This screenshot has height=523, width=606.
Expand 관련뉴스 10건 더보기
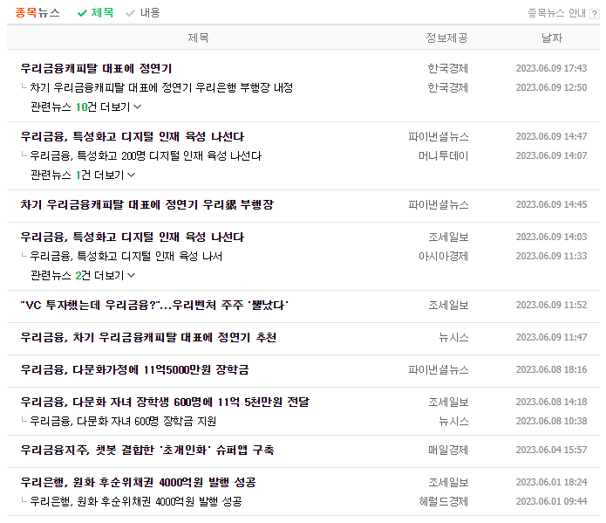coord(85,107)
